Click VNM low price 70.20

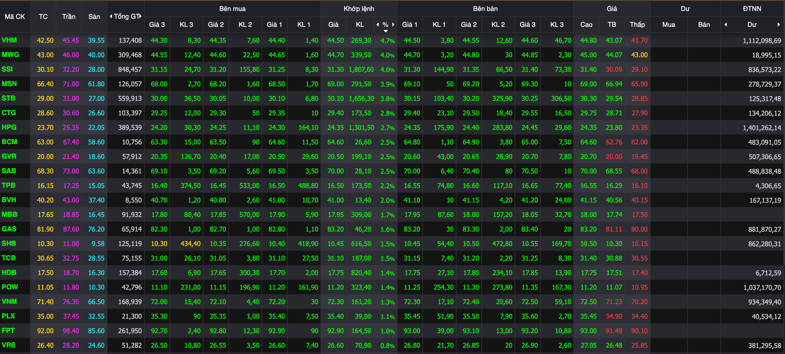pos(639,302)
